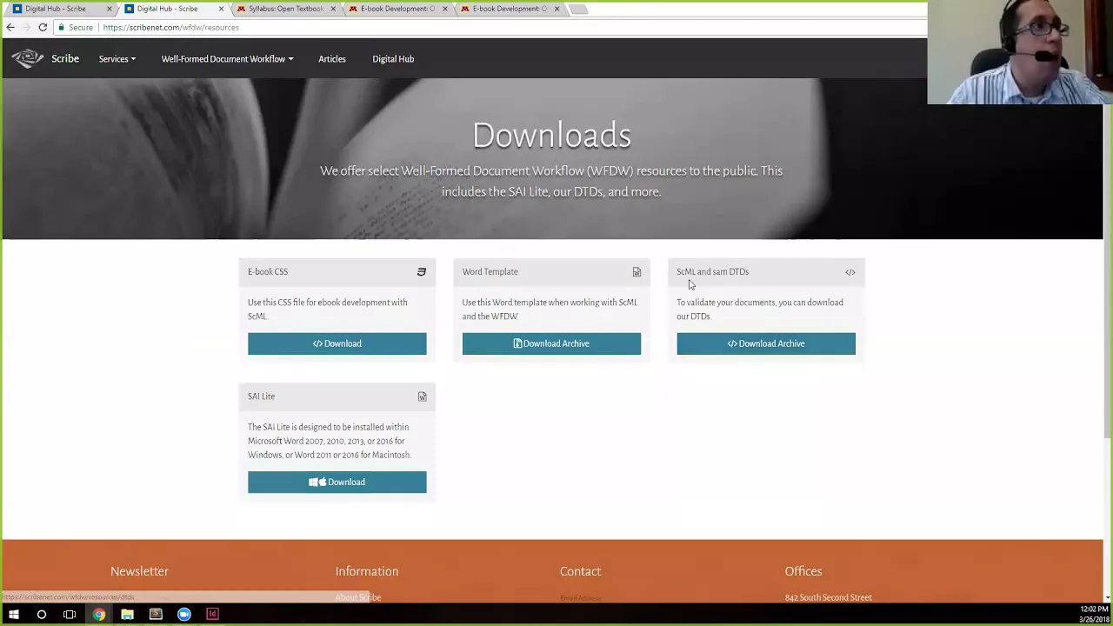
Task: Click the Scribe brand name link
Action: tap(65, 59)
